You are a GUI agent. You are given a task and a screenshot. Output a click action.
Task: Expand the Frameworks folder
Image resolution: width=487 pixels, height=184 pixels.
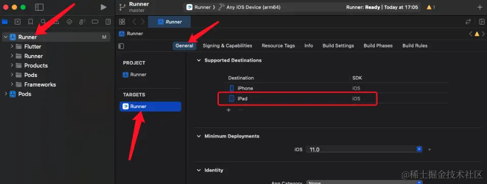point(12,85)
